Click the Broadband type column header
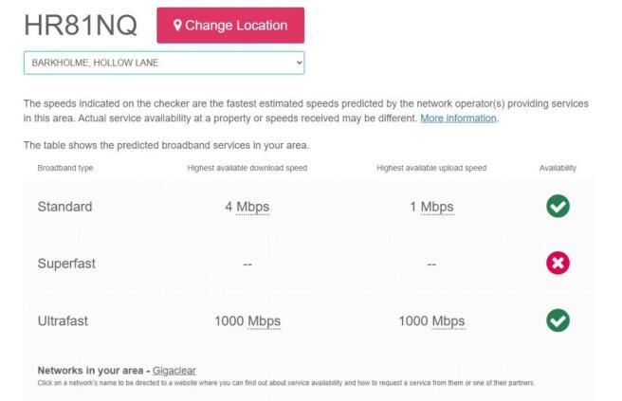622x401 pixels. pyautogui.click(x=65, y=168)
